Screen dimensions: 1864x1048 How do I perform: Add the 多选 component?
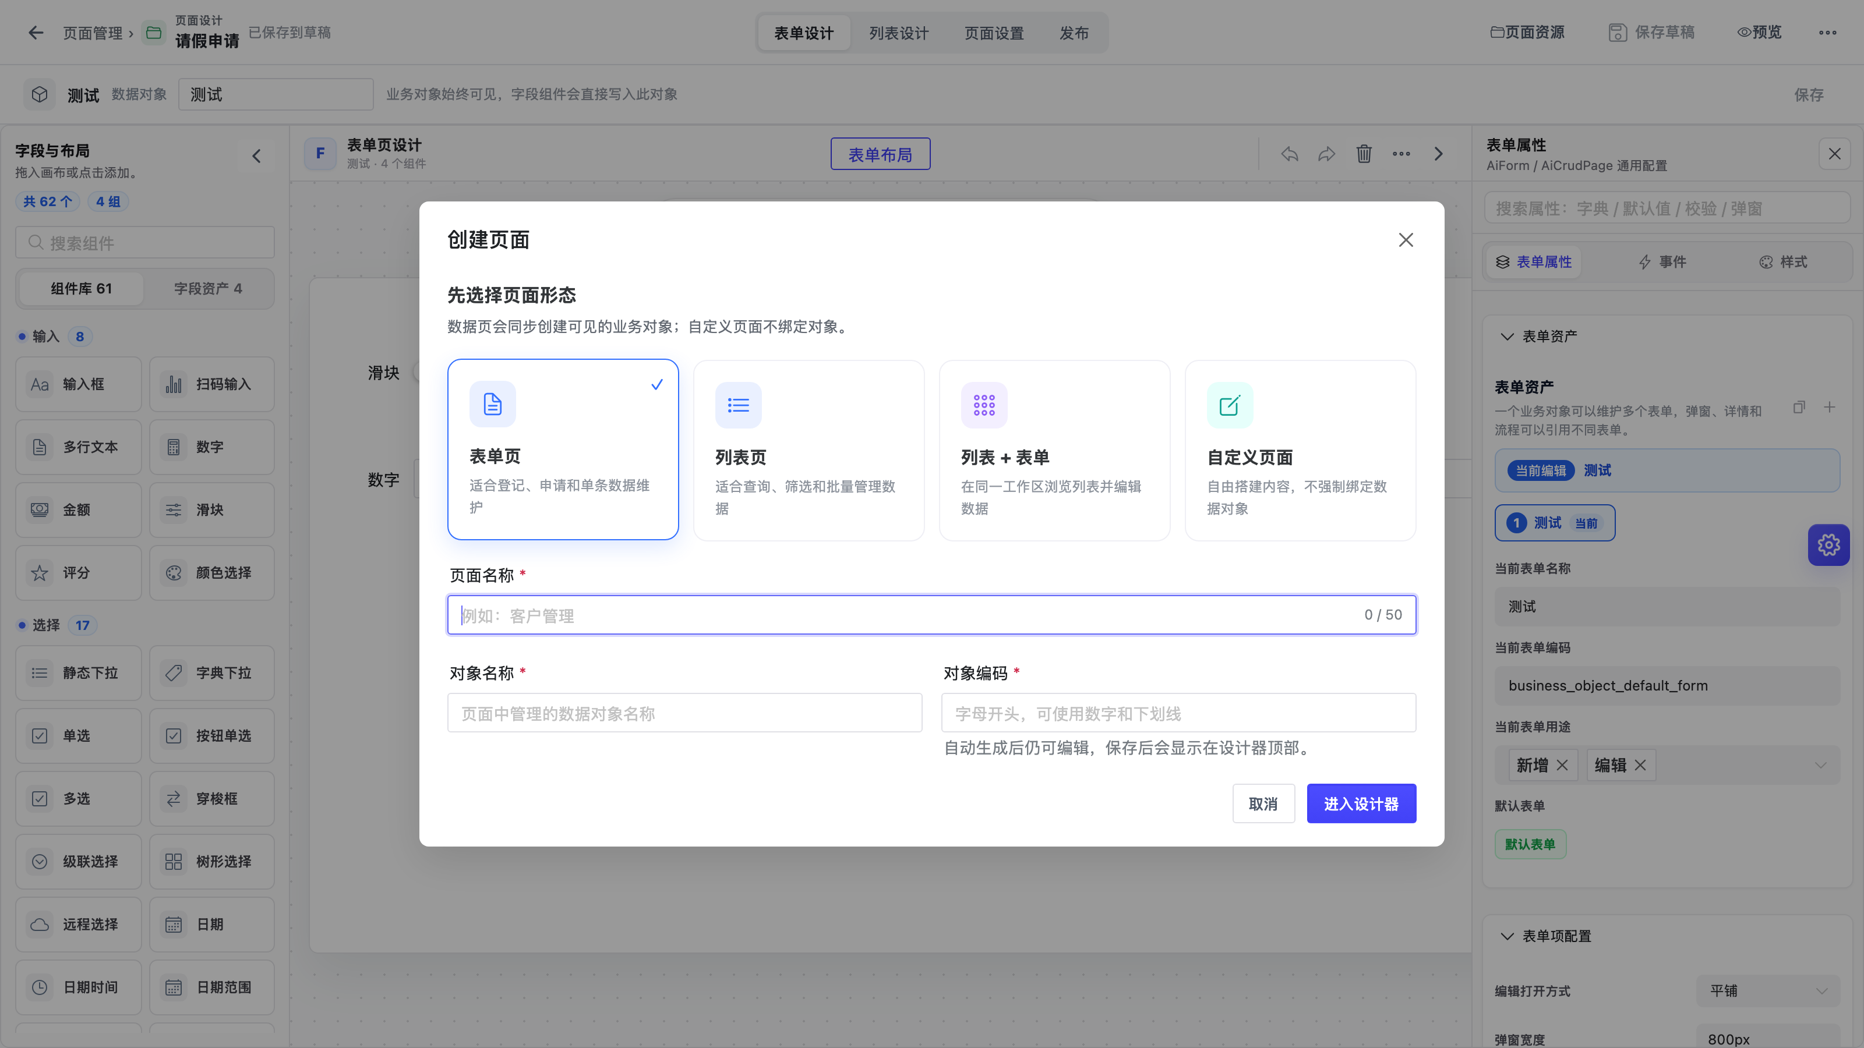79,798
